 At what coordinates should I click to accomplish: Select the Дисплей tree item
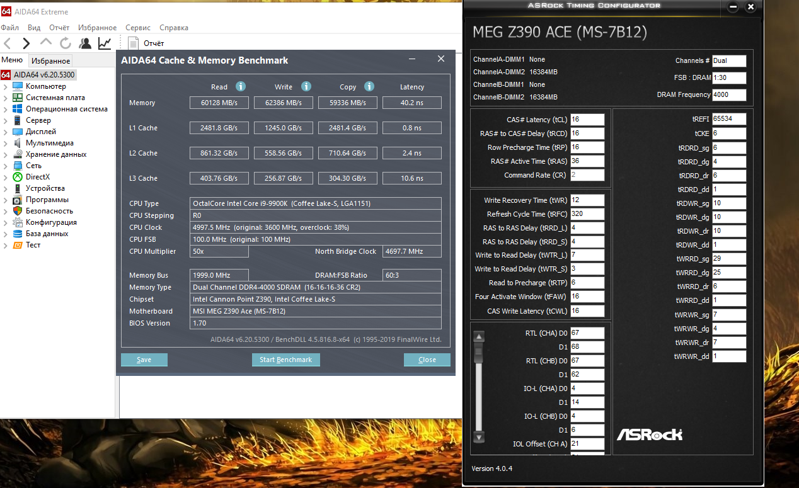[41, 132]
